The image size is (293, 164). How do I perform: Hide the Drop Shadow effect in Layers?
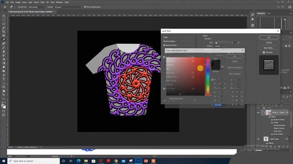tap(272, 134)
